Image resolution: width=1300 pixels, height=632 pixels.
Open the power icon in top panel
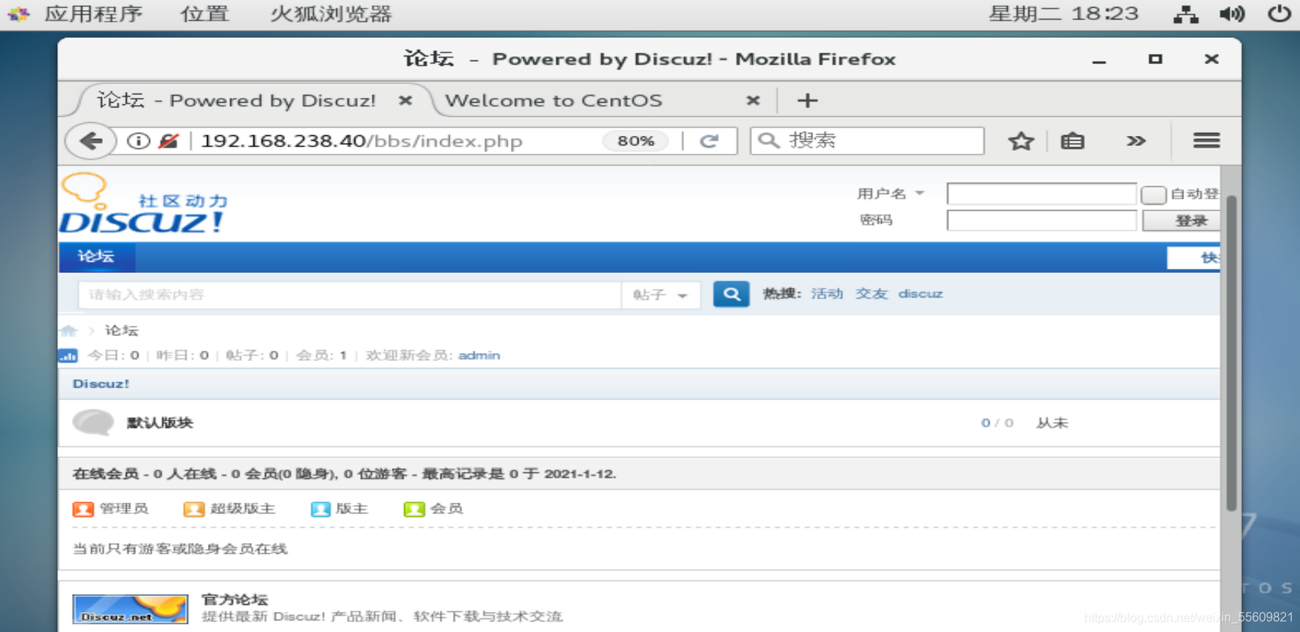point(1279,14)
